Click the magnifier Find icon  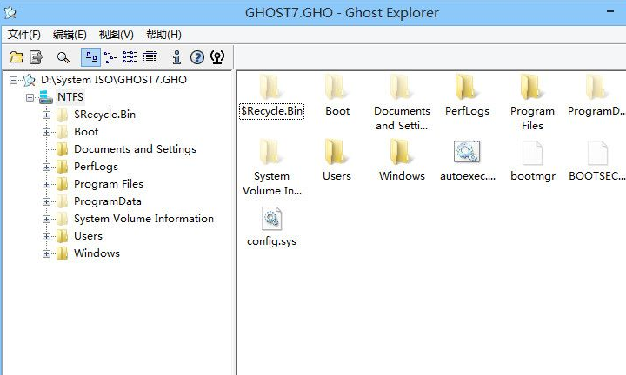click(63, 57)
